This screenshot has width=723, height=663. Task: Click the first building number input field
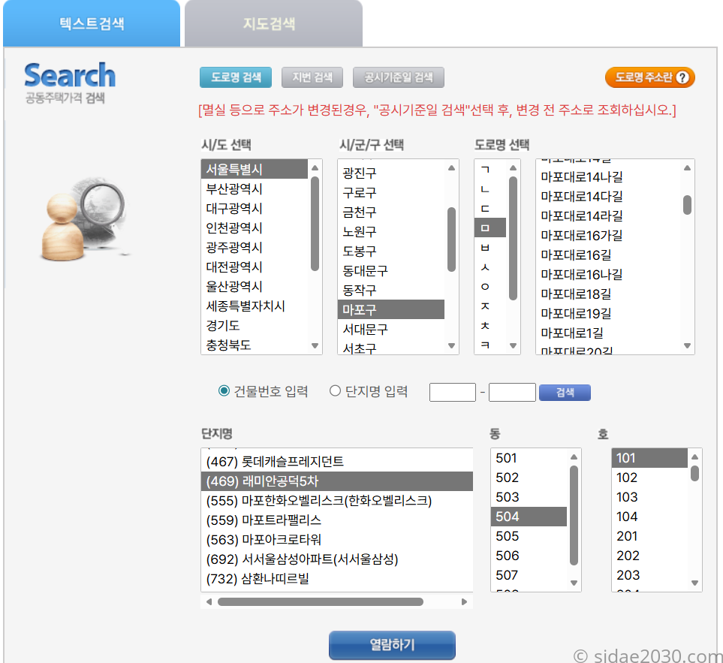coord(452,391)
